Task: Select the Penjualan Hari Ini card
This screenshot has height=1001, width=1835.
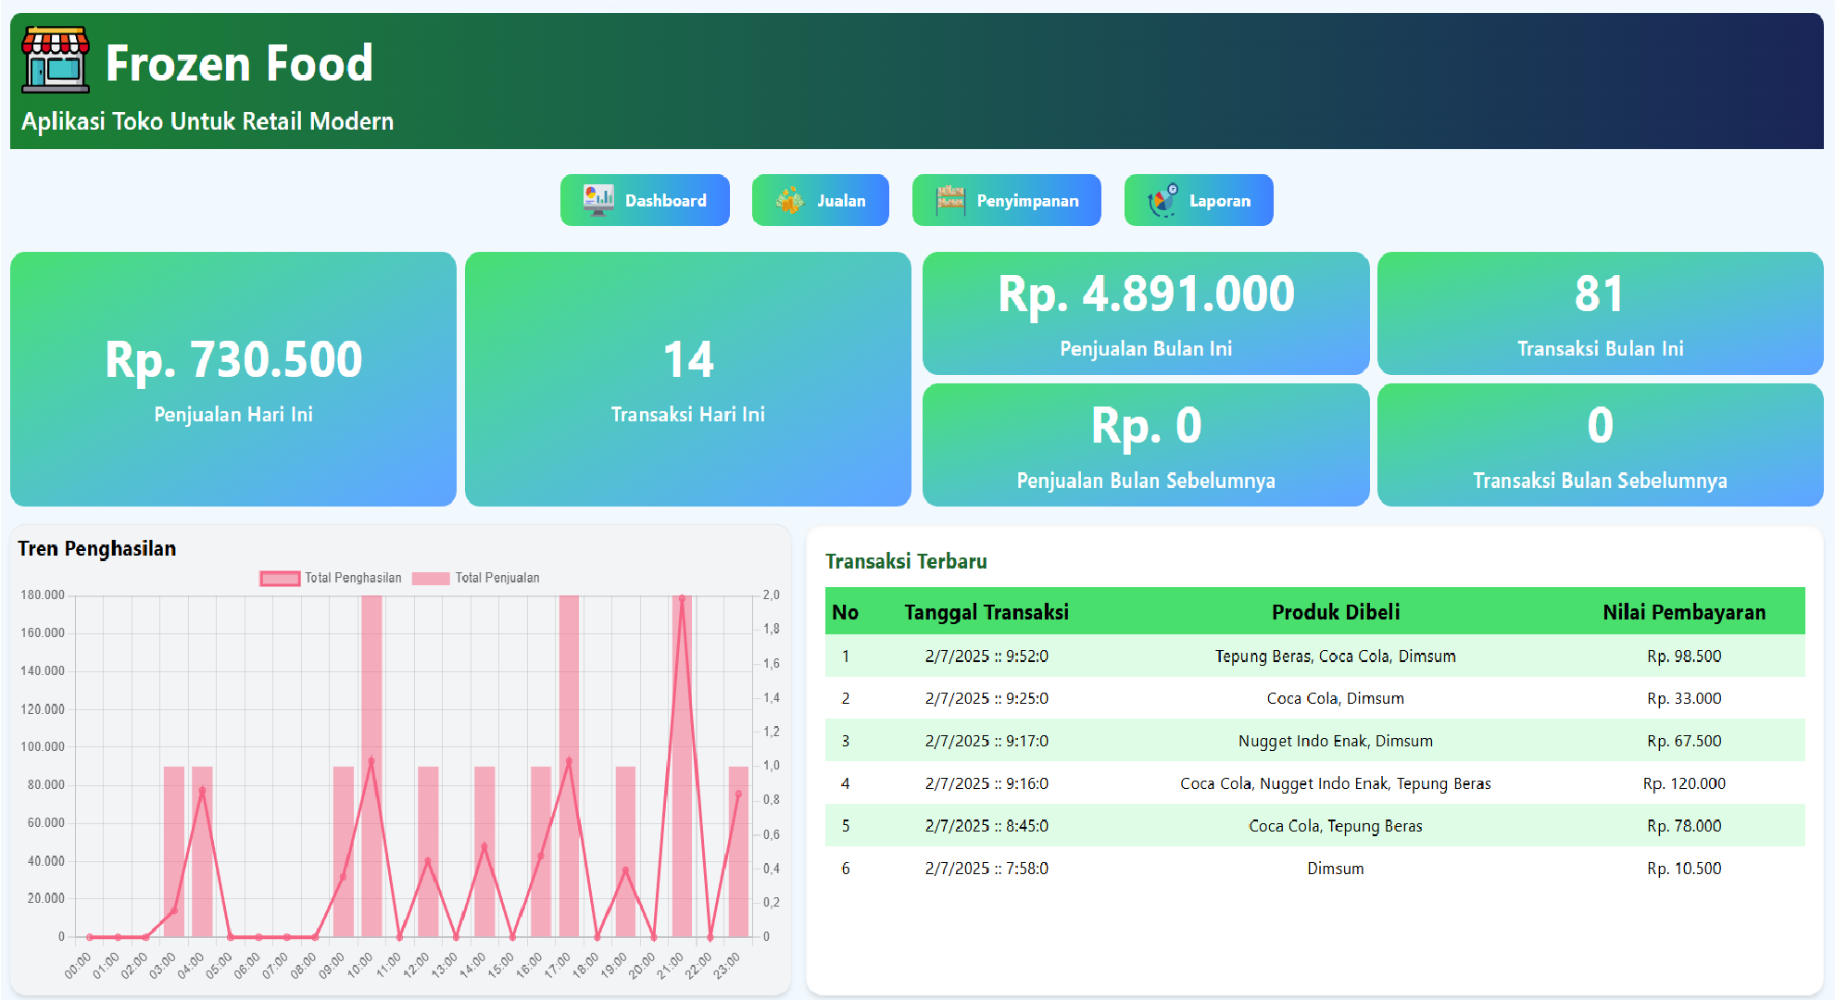Action: click(x=233, y=379)
